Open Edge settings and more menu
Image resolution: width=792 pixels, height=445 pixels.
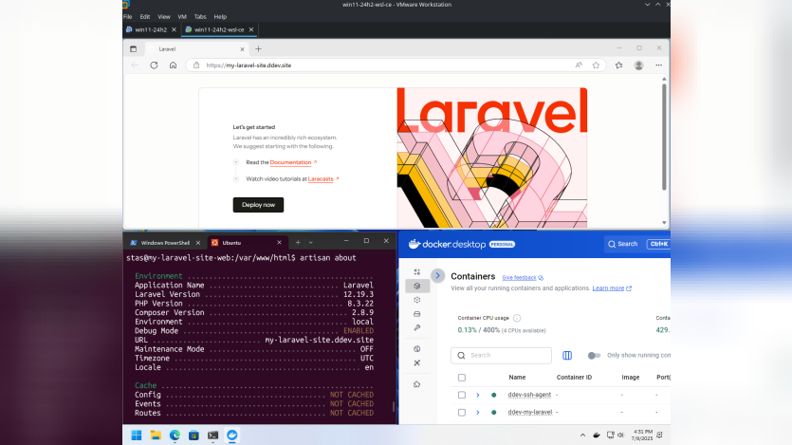pos(658,65)
